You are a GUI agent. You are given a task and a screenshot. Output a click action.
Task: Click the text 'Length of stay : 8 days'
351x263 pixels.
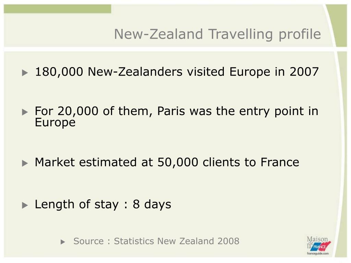[103, 204]
